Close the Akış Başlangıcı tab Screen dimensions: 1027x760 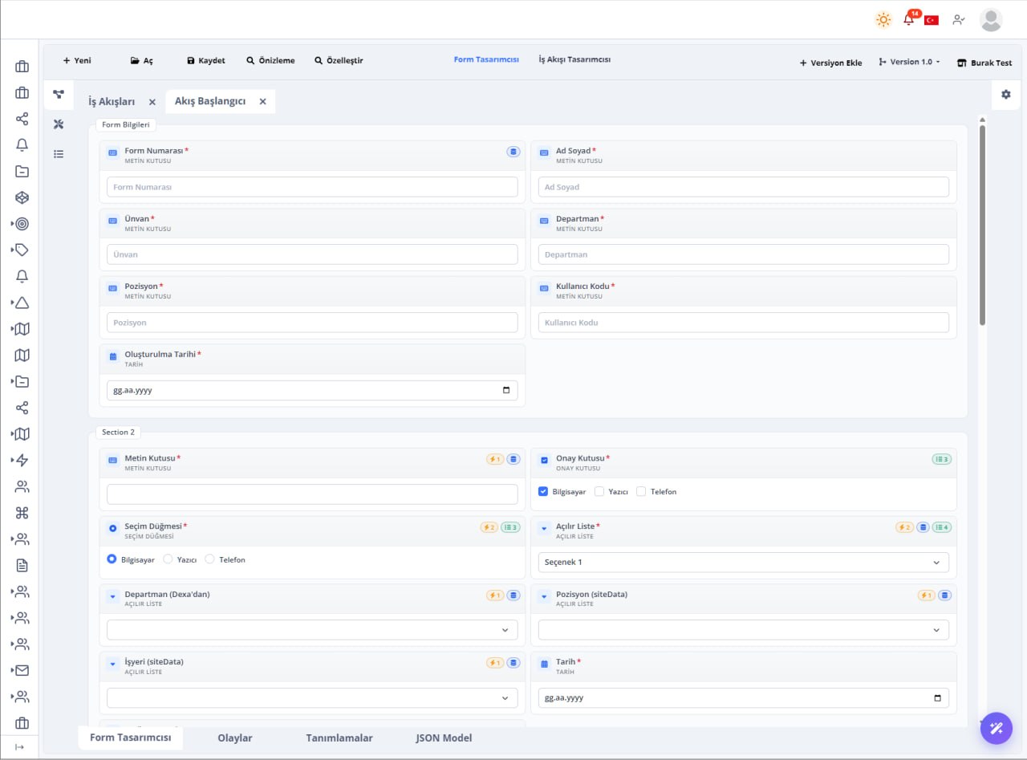pos(262,102)
